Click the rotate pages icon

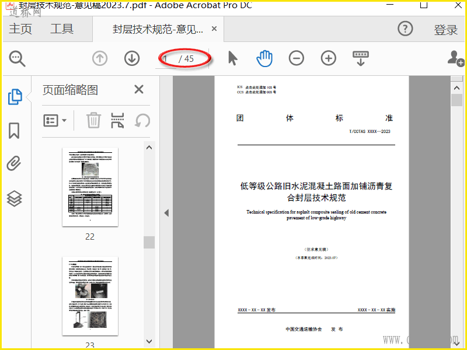pos(142,121)
